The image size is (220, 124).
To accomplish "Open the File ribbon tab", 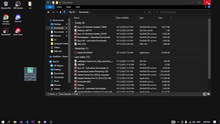I will [x=50, y=7].
